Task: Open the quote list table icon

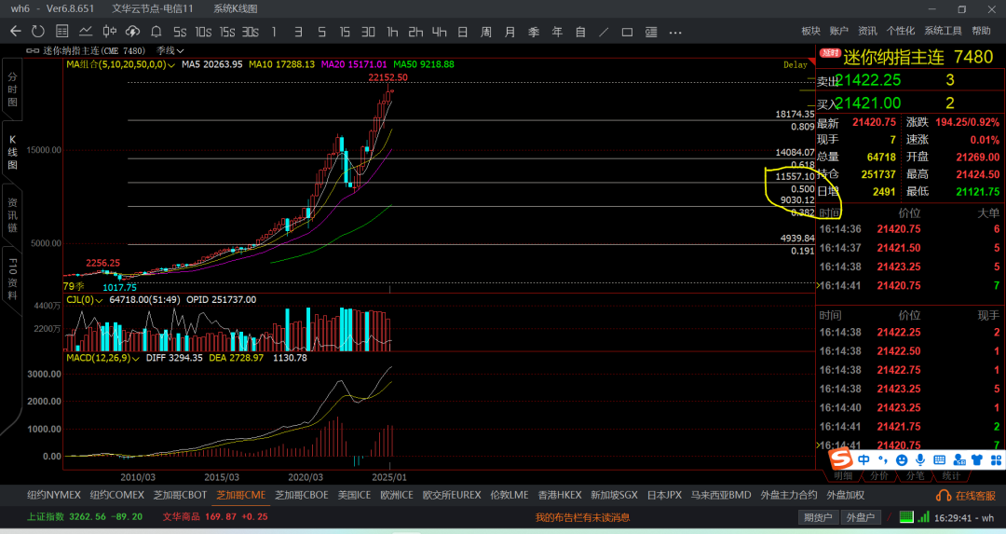Action: point(62,32)
